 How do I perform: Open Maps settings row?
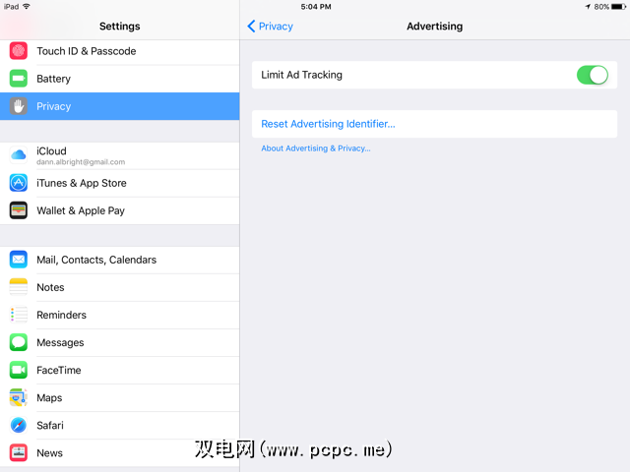tap(120, 397)
